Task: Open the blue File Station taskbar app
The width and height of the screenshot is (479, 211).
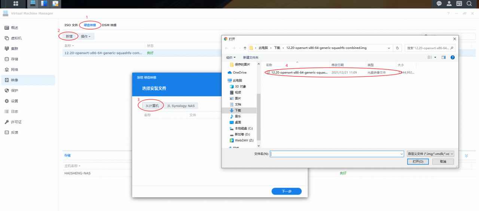Action: [x=44, y=4]
